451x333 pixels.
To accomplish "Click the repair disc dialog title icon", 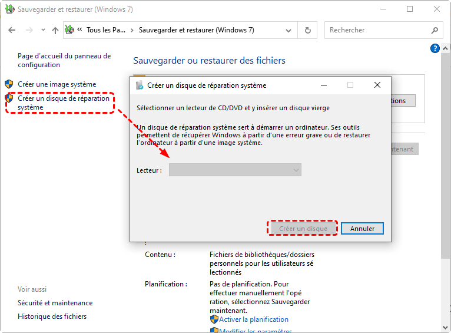I will pos(140,85).
